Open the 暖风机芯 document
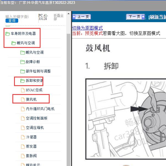The width and height of the screenshot is (166, 166). click(x=33, y=165)
